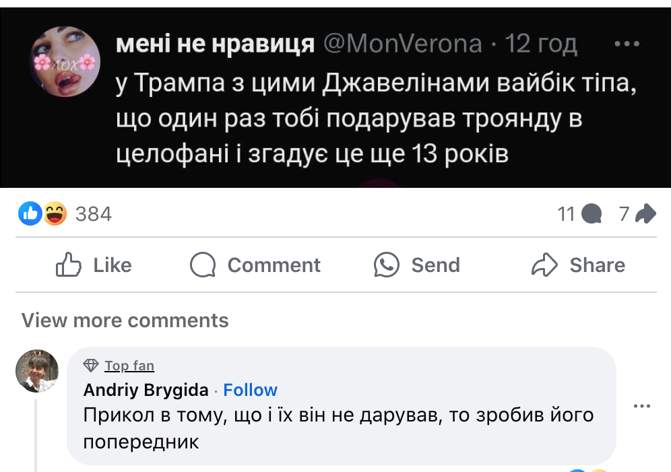Follow Andriy Brygida
This screenshot has width=671, height=472.
click(x=250, y=390)
